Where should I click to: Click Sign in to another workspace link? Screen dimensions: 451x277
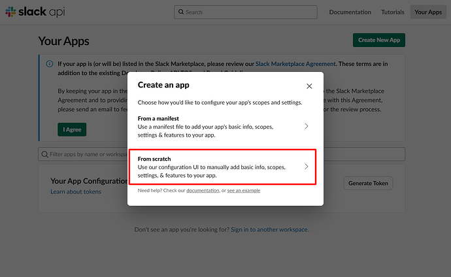pyautogui.click(x=269, y=229)
